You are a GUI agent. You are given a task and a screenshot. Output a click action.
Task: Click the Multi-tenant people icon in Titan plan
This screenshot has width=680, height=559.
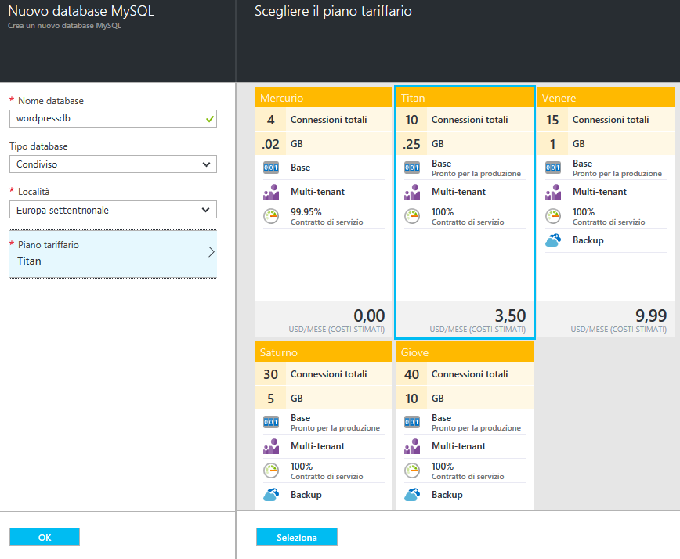(x=412, y=192)
